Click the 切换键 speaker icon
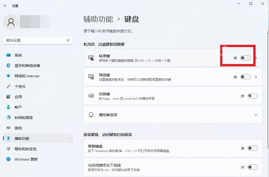Viewport: 269px width, 177px height. (x=91, y=96)
